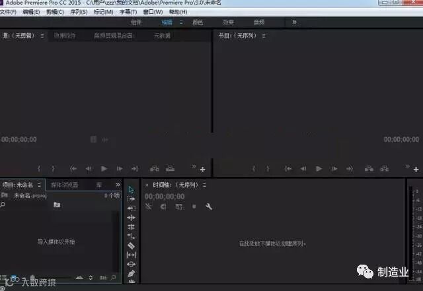This screenshot has width=423, height=291.
Task: Add a marker in the timeline panel
Action: tap(194, 207)
